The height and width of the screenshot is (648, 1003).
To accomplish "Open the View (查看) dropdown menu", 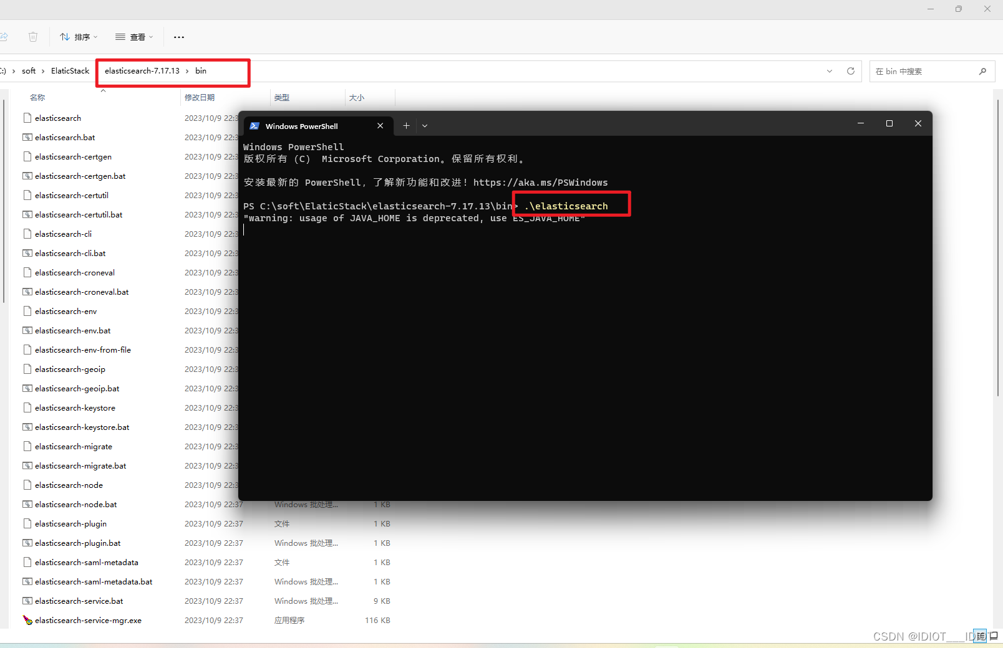I will click(x=134, y=37).
